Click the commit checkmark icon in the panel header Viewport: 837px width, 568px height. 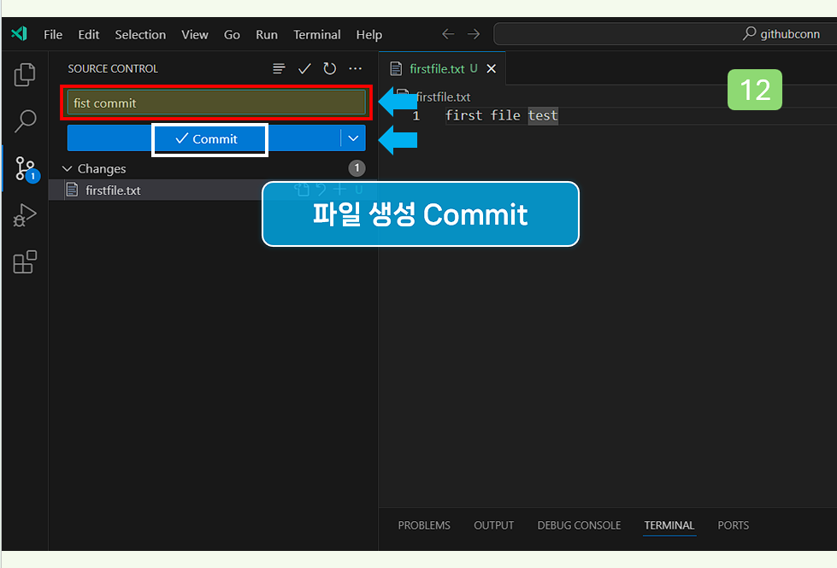click(x=304, y=68)
